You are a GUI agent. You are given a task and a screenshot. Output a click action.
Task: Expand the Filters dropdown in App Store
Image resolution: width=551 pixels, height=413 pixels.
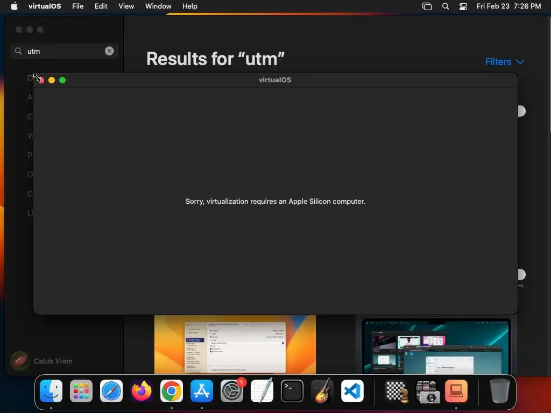pos(505,62)
